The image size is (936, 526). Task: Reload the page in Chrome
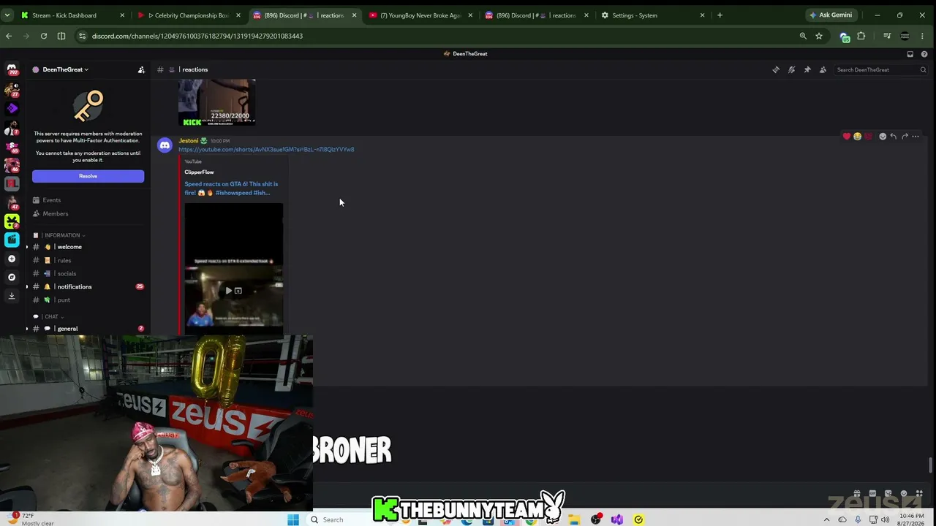(44, 36)
